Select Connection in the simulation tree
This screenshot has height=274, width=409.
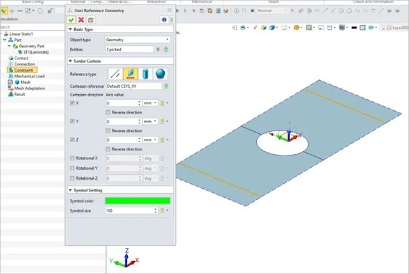(x=24, y=64)
